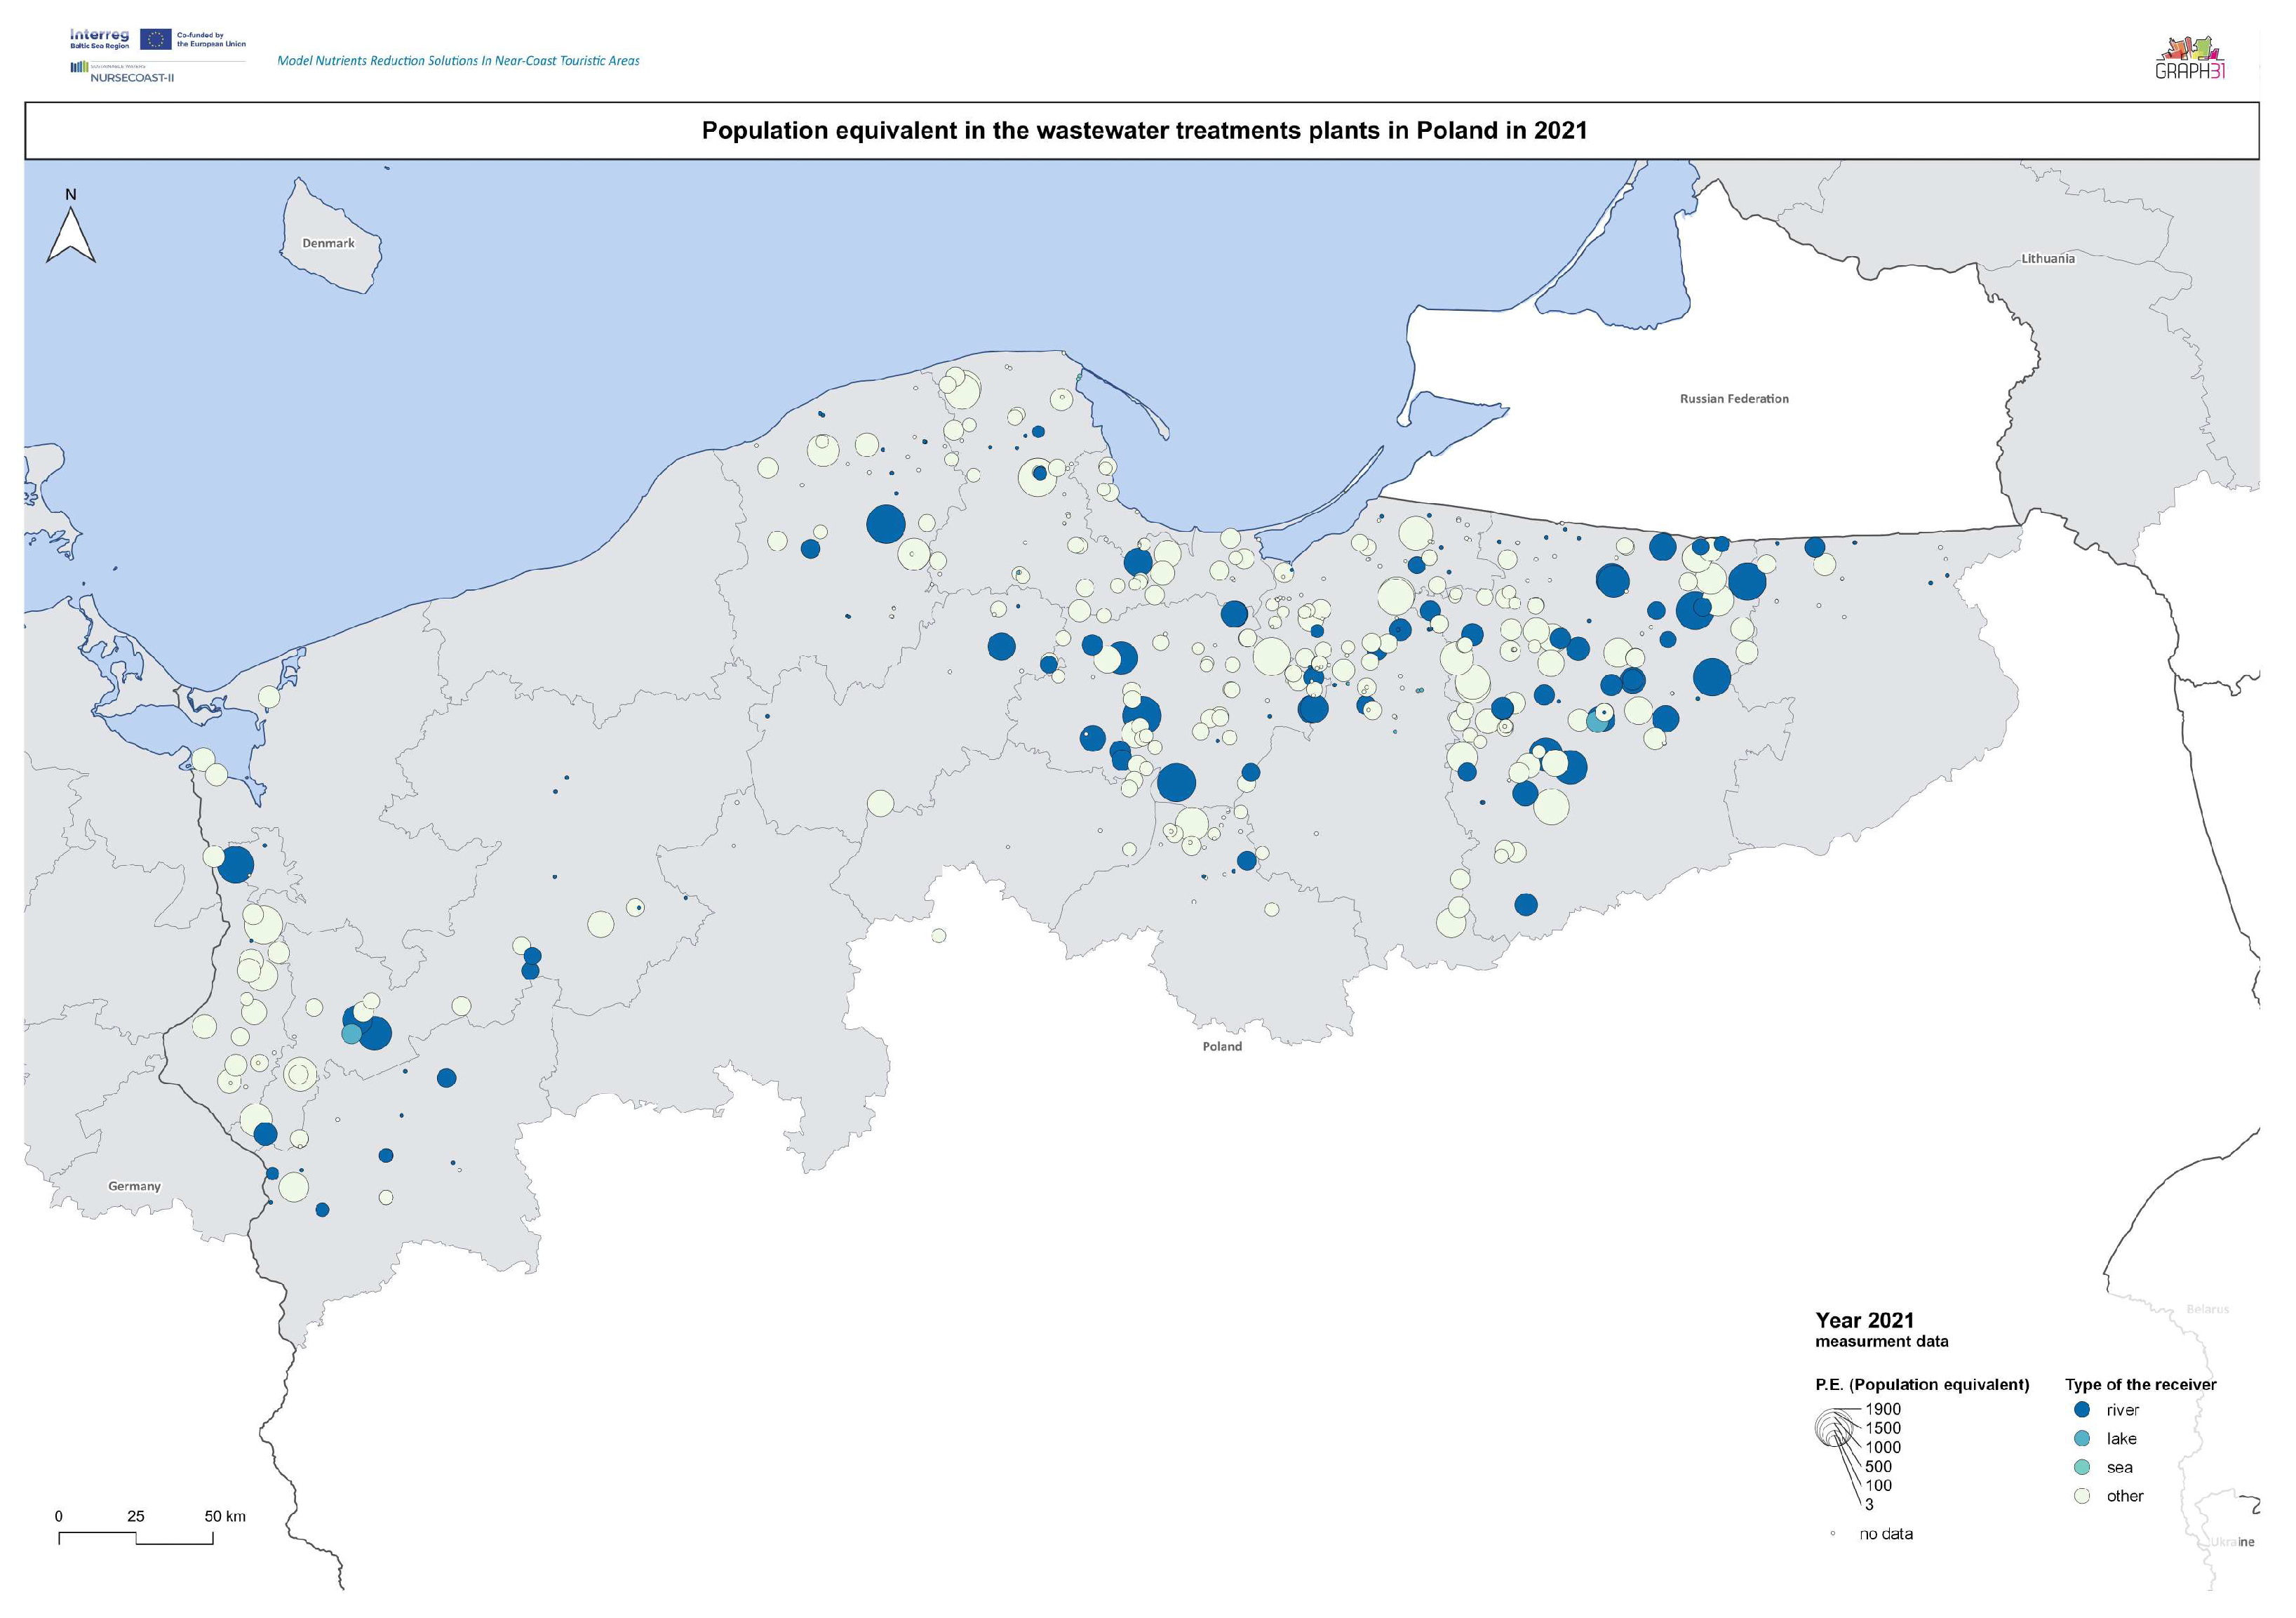Click the 'Type of the receiver' legend heading
The width and height of the screenshot is (2296, 1618).
pyautogui.click(x=2140, y=1385)
